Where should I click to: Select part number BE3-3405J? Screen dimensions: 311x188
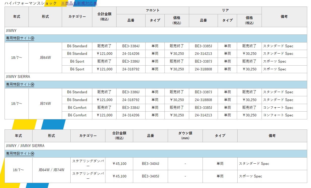pos(151,176)
